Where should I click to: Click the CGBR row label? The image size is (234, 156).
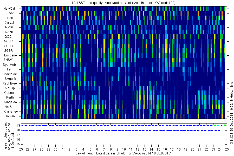(8, 46)
